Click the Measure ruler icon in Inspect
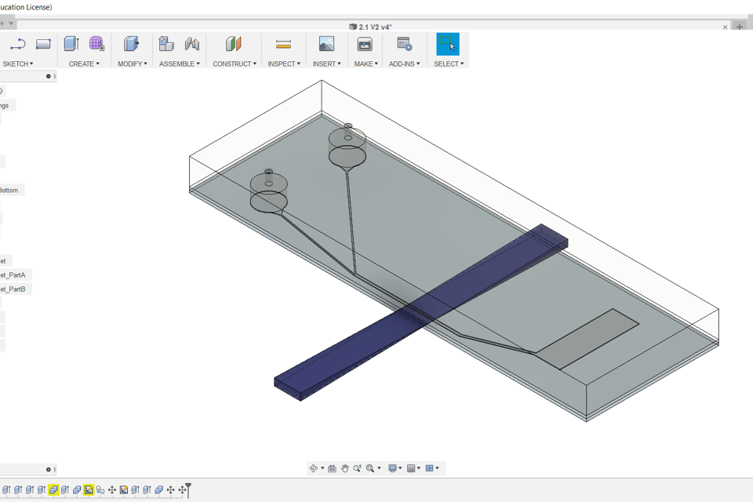The width and height of the screenshot is (753, 502). point(283,44)
